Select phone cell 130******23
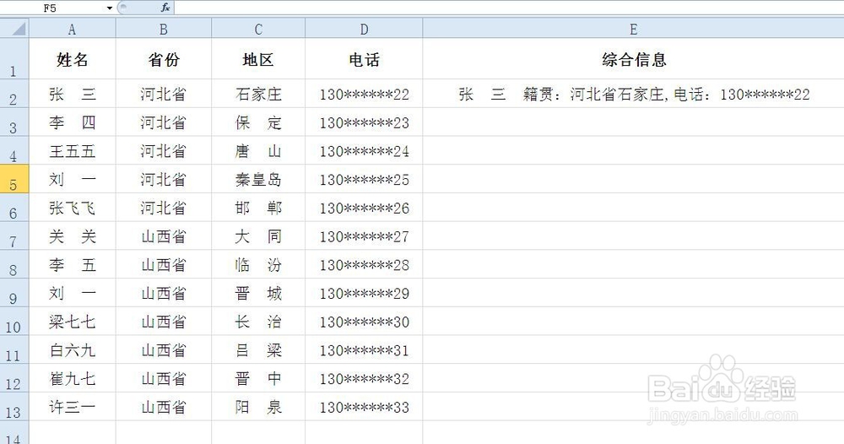Image resolution: width=844 pixels, height=444 pixels. click(365, 122)
